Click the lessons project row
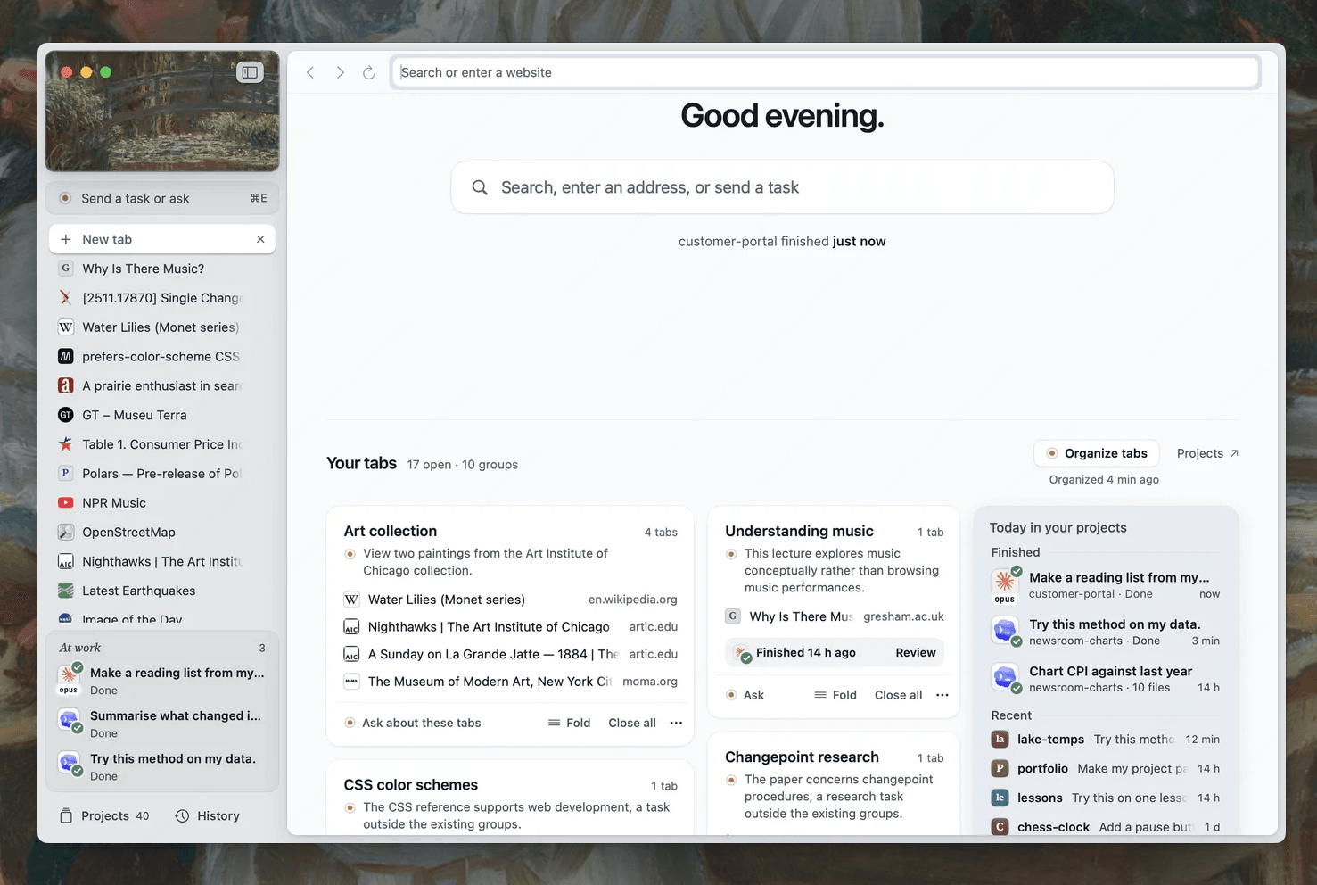 [x=1106, y=798]
